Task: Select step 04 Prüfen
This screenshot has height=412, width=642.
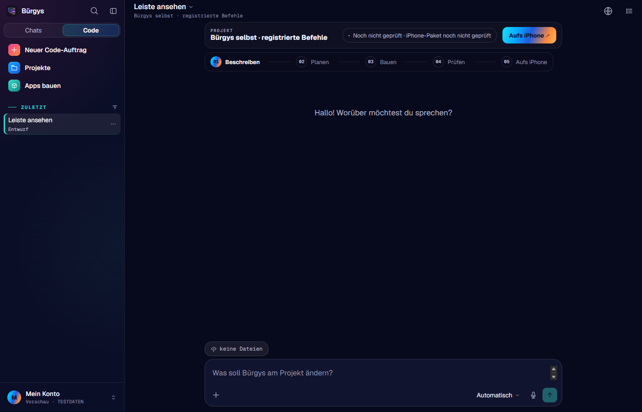Action: point(449,62)
